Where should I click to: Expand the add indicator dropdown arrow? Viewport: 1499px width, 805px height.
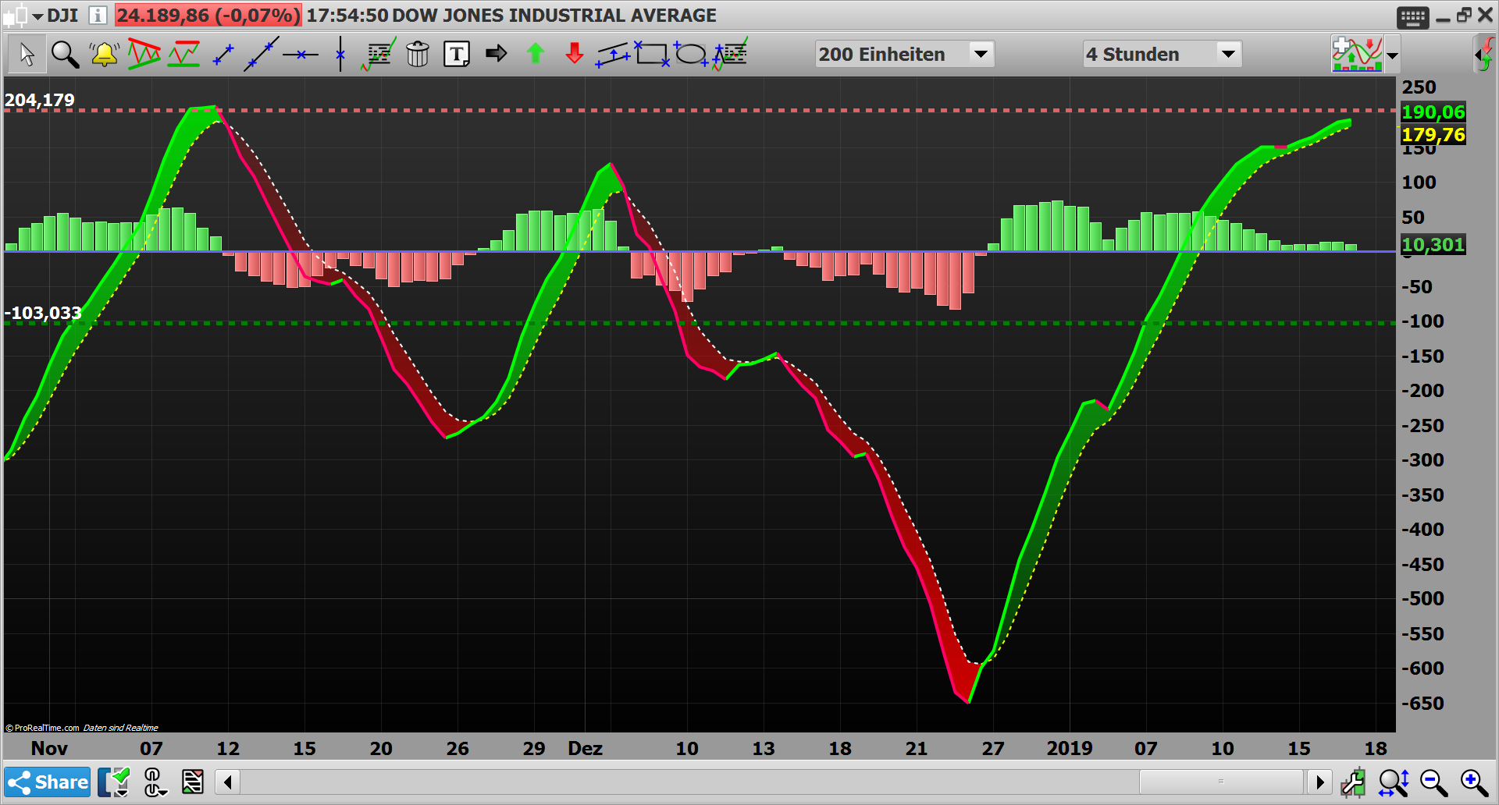tap(1392, 56)
